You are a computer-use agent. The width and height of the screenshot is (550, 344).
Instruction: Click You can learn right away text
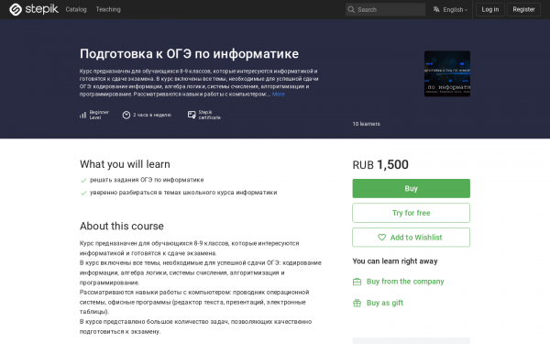395,261
